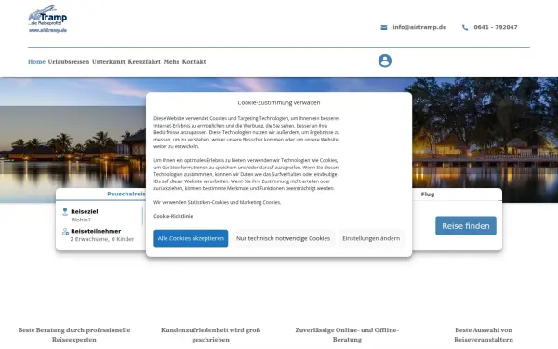Click the phone handset icon
This screenshot has height=349, width=558.
(465, 27)
